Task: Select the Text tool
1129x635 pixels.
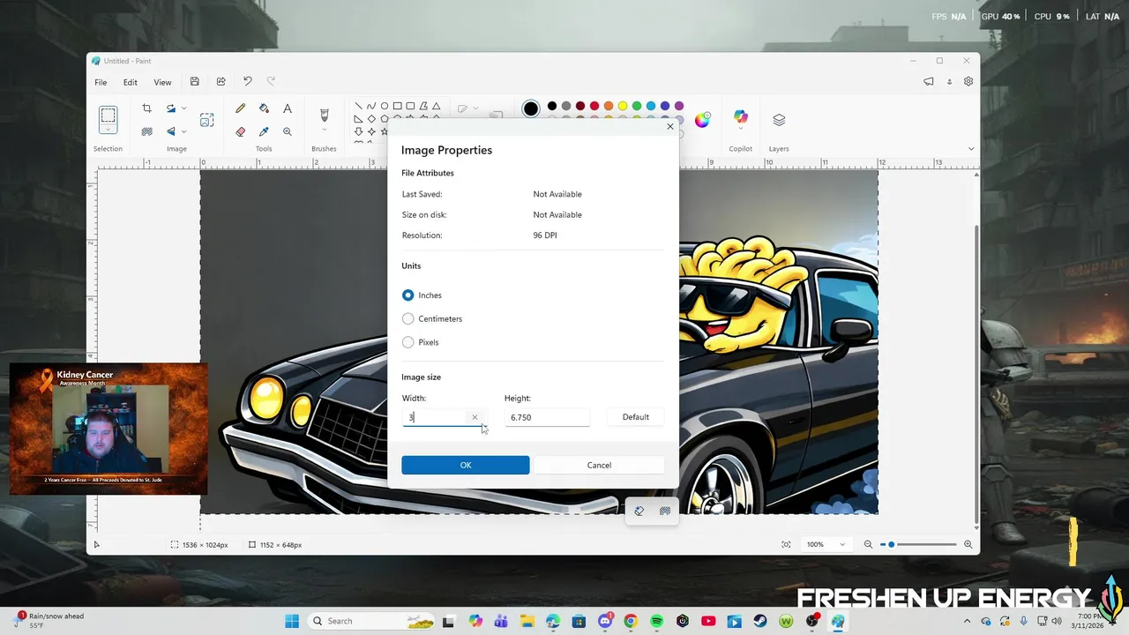Action: 288,108
